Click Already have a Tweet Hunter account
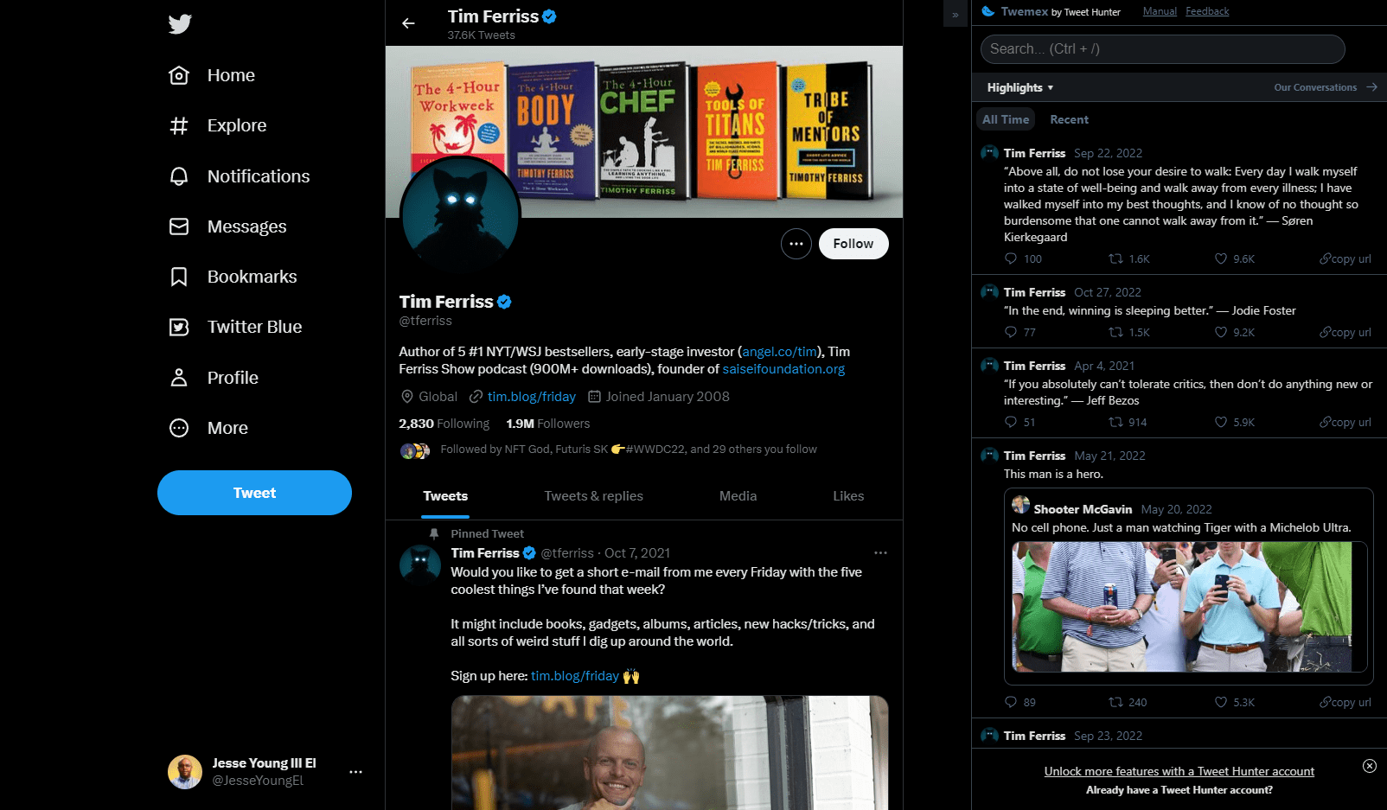Image resolution: width=1387 pixels, height=810 pixels. click(x=1179, y=790)
